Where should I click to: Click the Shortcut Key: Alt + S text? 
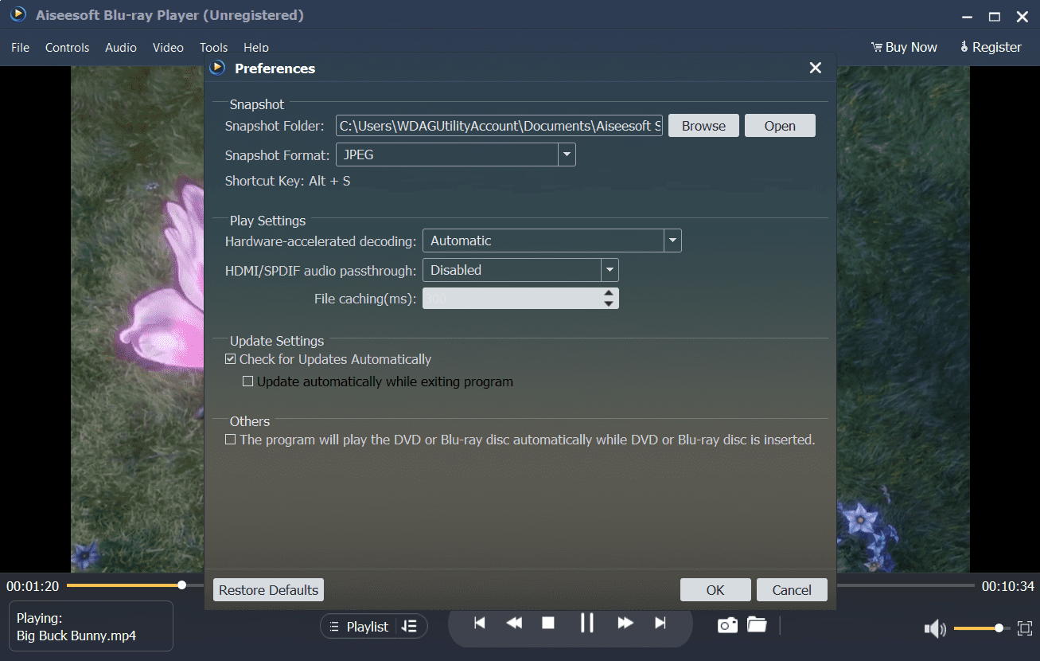click(288, 181)
